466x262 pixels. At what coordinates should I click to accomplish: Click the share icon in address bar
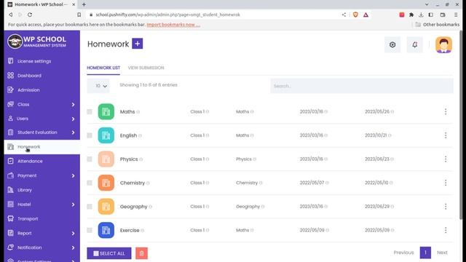click(344, 15)
